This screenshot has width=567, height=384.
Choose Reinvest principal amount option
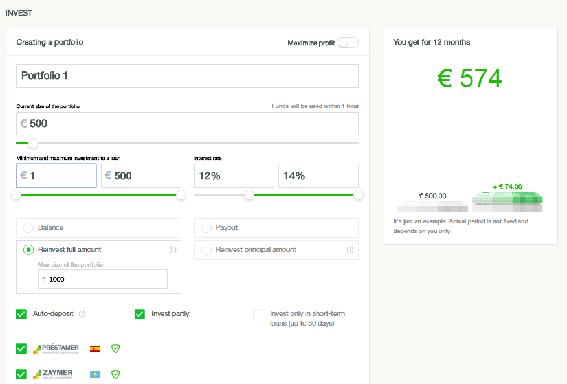[206, 250]
